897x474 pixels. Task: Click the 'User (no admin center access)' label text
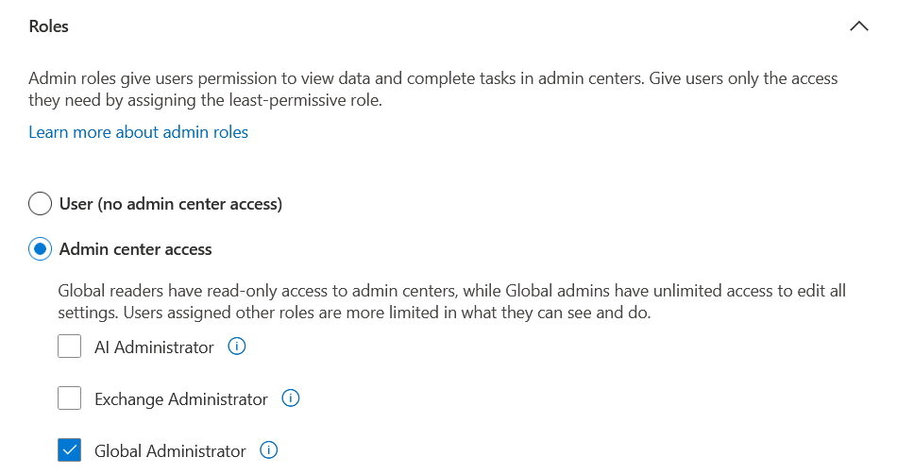(170, 204)
